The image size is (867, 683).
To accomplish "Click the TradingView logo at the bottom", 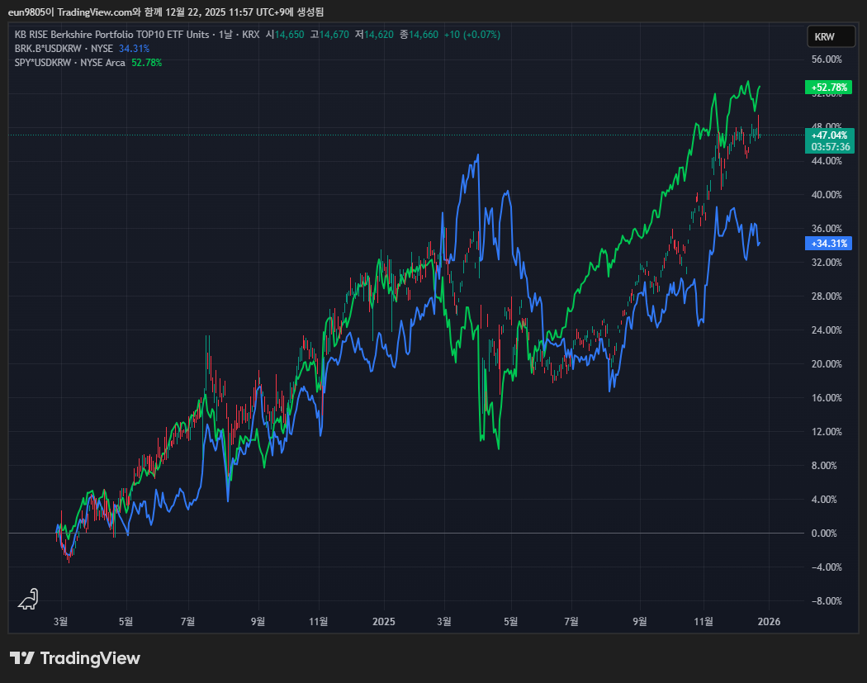I will click(x=74, y=658).
